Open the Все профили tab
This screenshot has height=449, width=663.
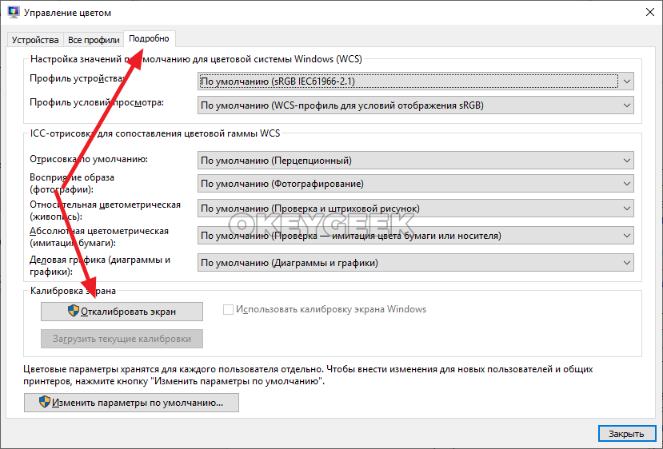[94, 40]
